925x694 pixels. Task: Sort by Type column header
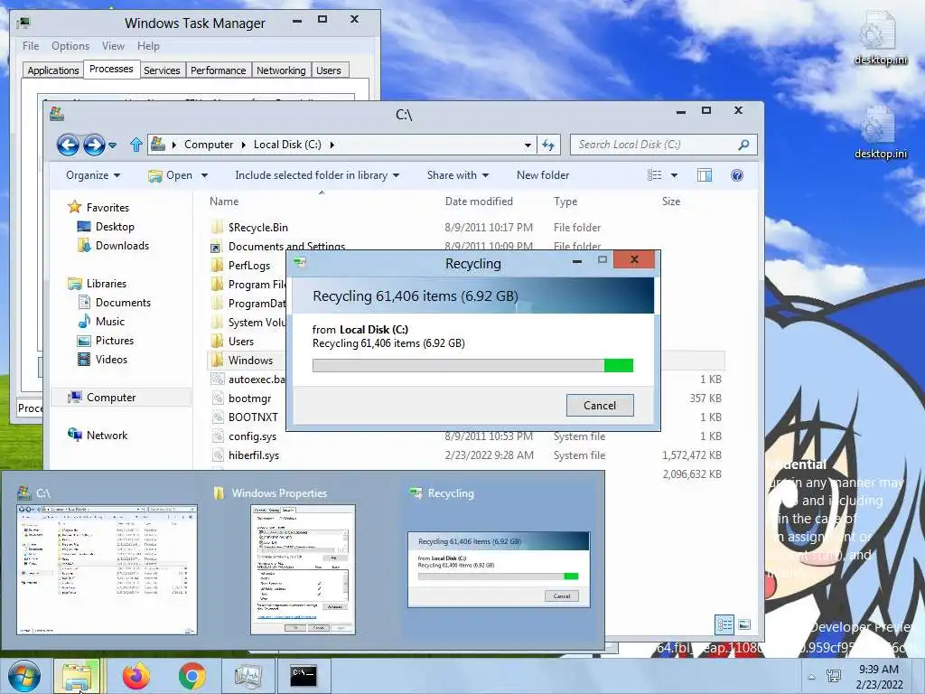point(565,202)
